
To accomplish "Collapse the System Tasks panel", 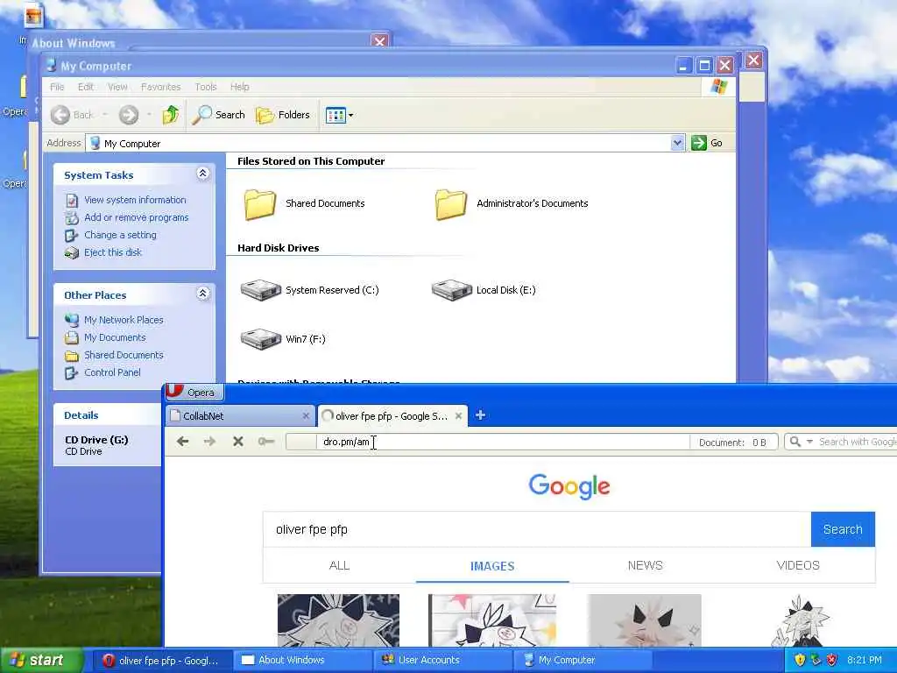I will [202, 174].
